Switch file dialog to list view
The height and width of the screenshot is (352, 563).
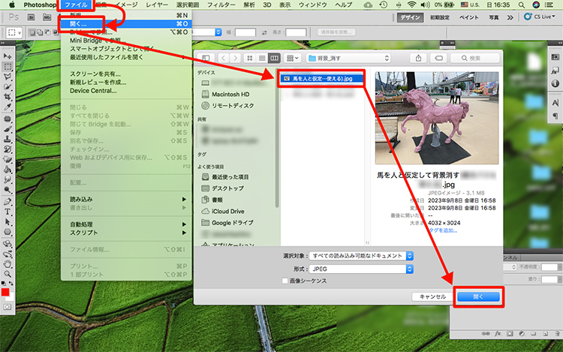[x=262, y=58]
